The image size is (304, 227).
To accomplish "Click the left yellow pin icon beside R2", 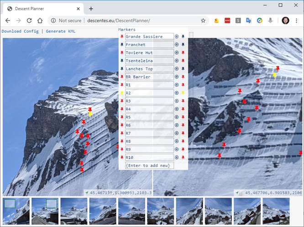I will pos(122,93).
